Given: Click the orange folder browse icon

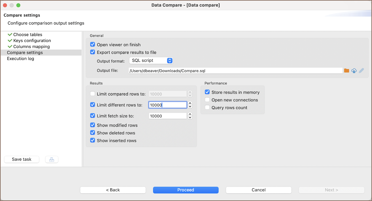Looking at the screenshot, I should tap(347, 71).
